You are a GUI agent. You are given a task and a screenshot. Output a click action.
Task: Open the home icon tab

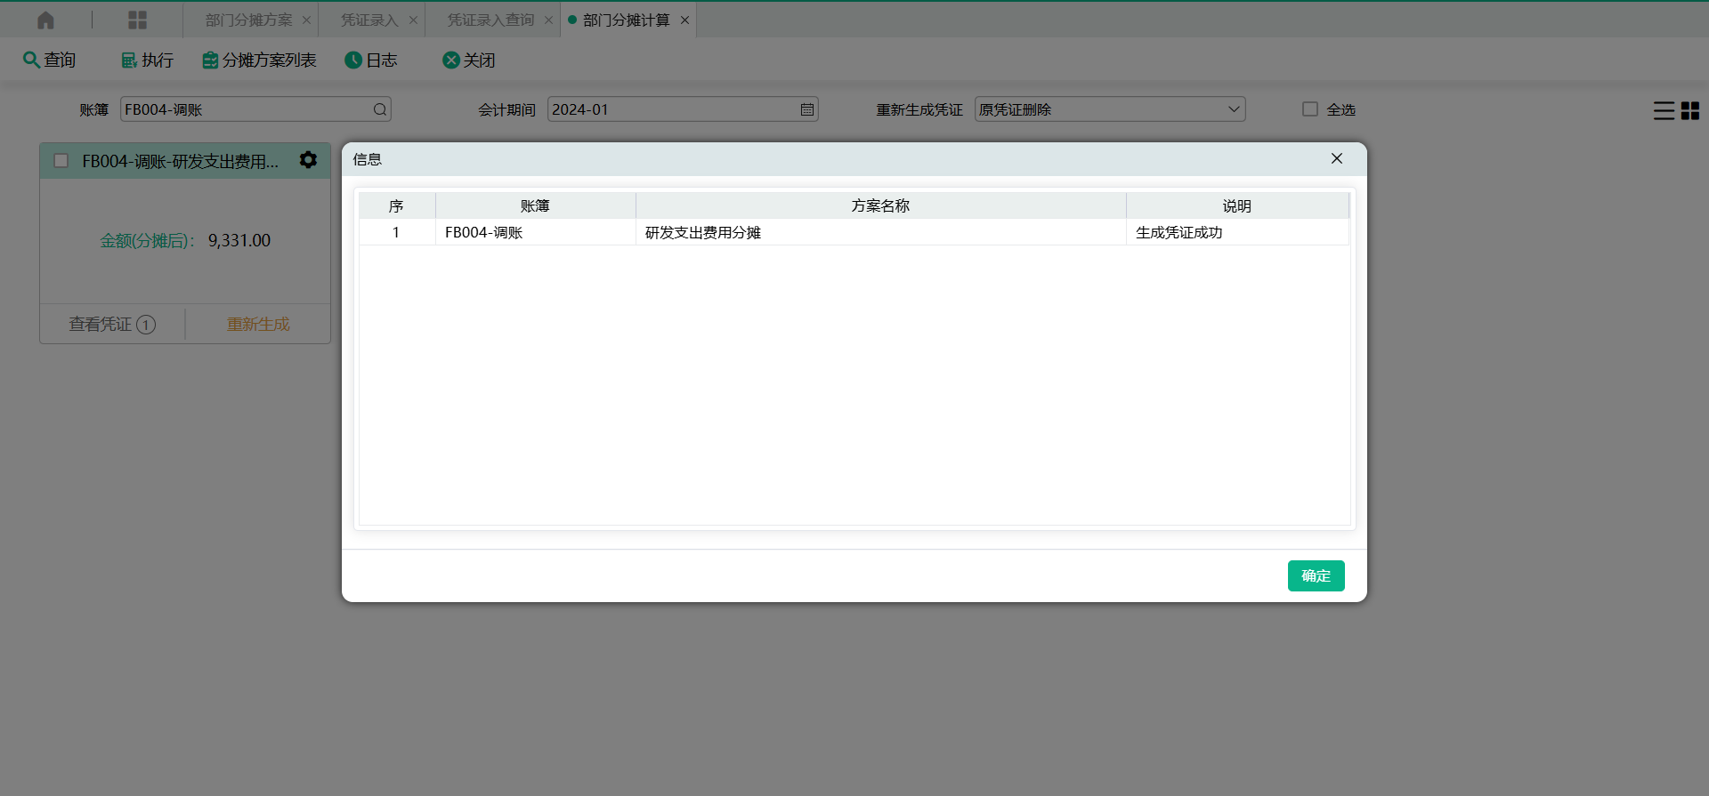(45, 20)
